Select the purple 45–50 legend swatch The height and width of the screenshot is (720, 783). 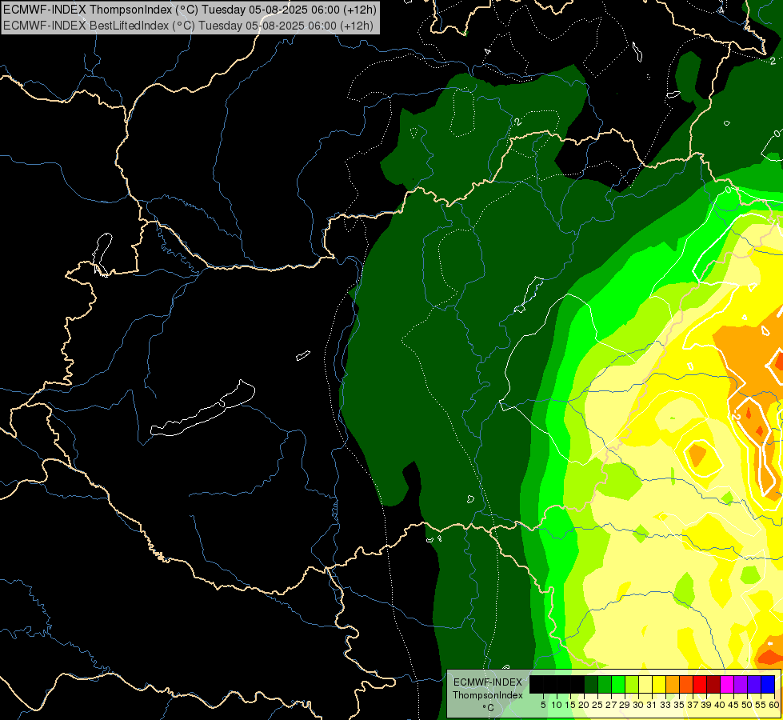741,684
